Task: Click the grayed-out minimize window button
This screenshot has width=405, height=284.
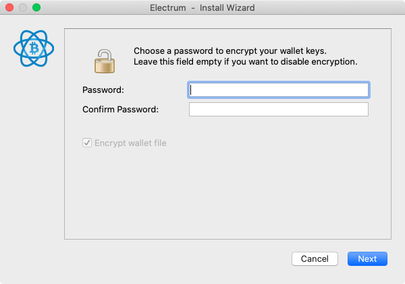Action: point(23,7)
